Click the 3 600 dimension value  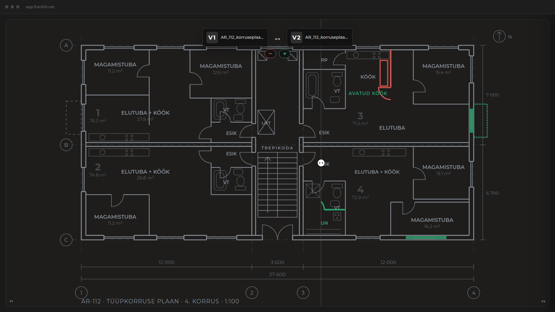277,262
